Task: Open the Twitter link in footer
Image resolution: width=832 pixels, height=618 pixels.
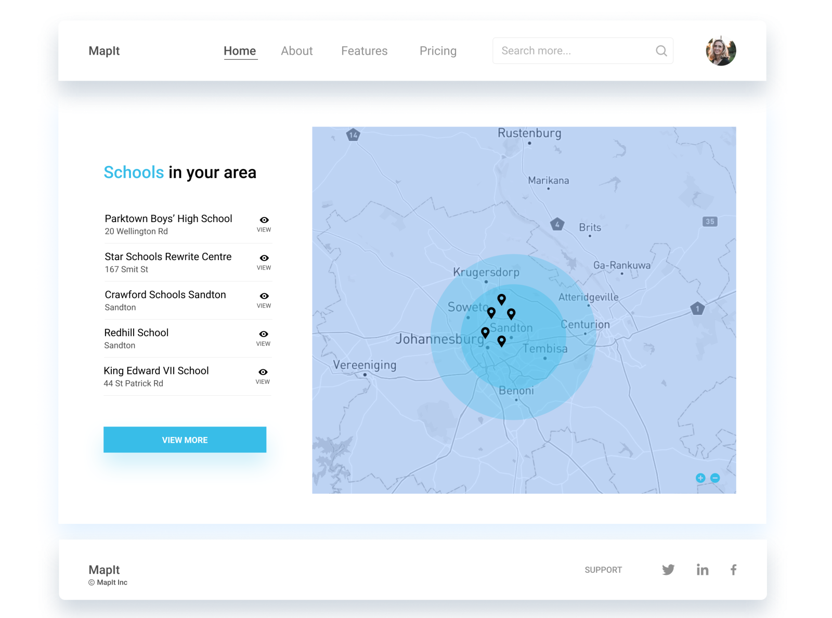Action: 668,570
